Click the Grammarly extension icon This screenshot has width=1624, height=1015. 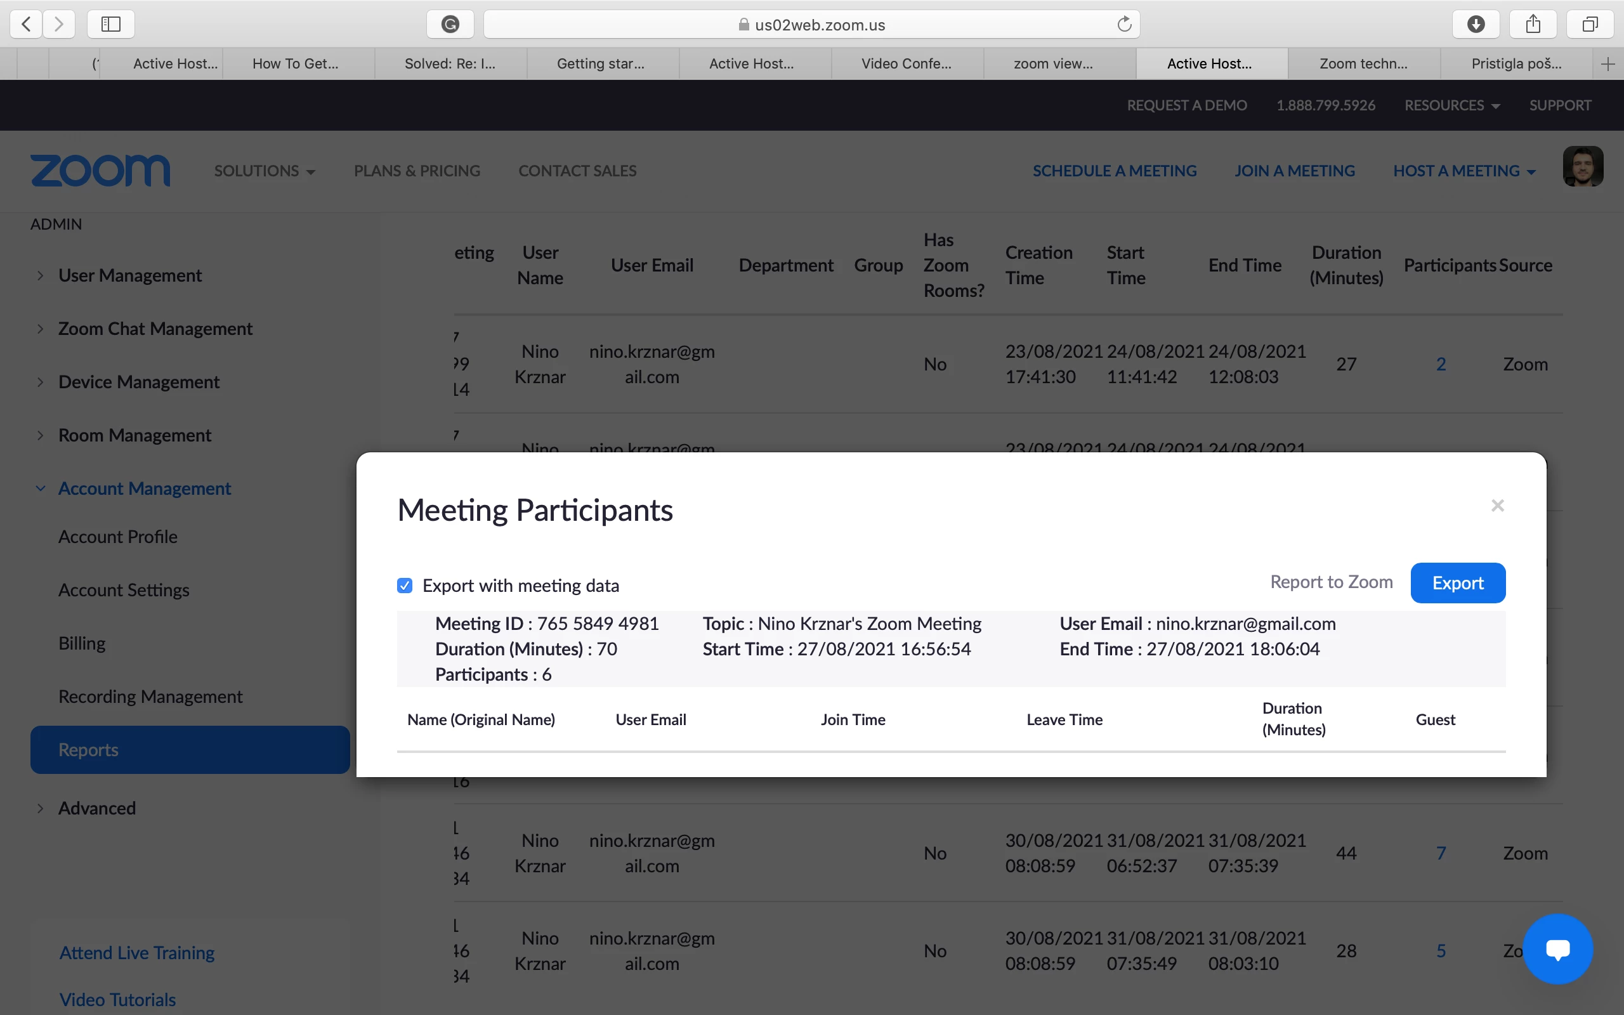point(450,24)
